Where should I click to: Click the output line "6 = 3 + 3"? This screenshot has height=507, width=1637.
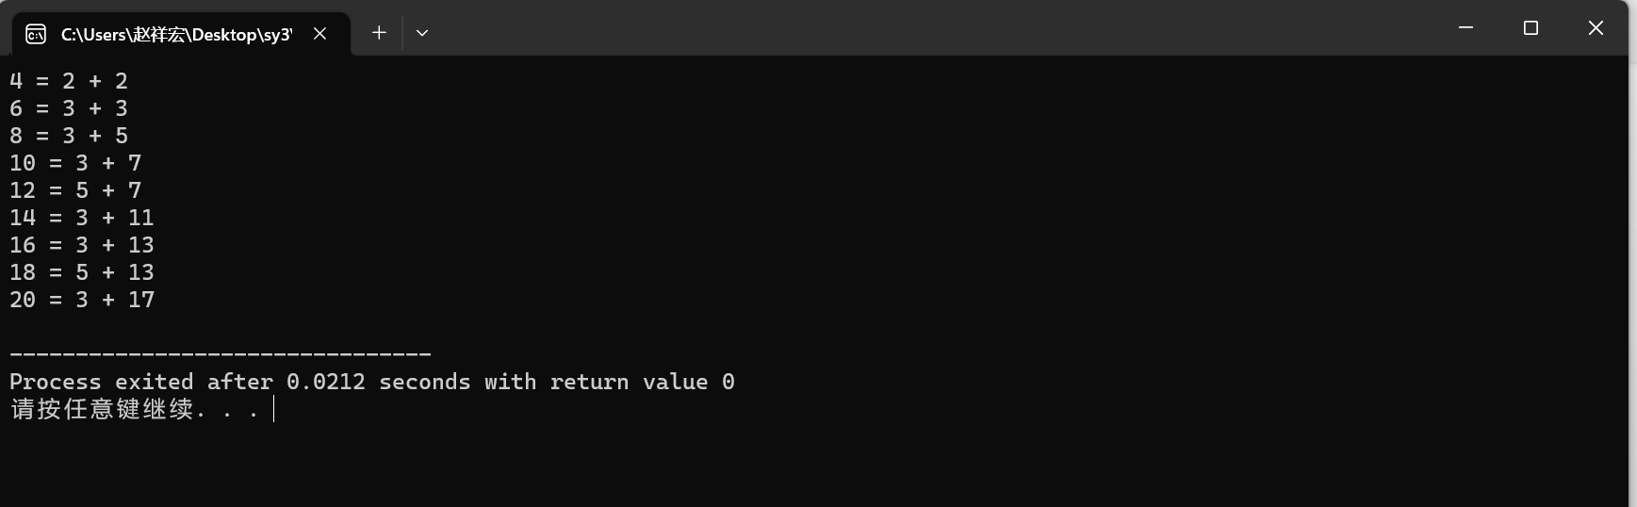point(69,109)
